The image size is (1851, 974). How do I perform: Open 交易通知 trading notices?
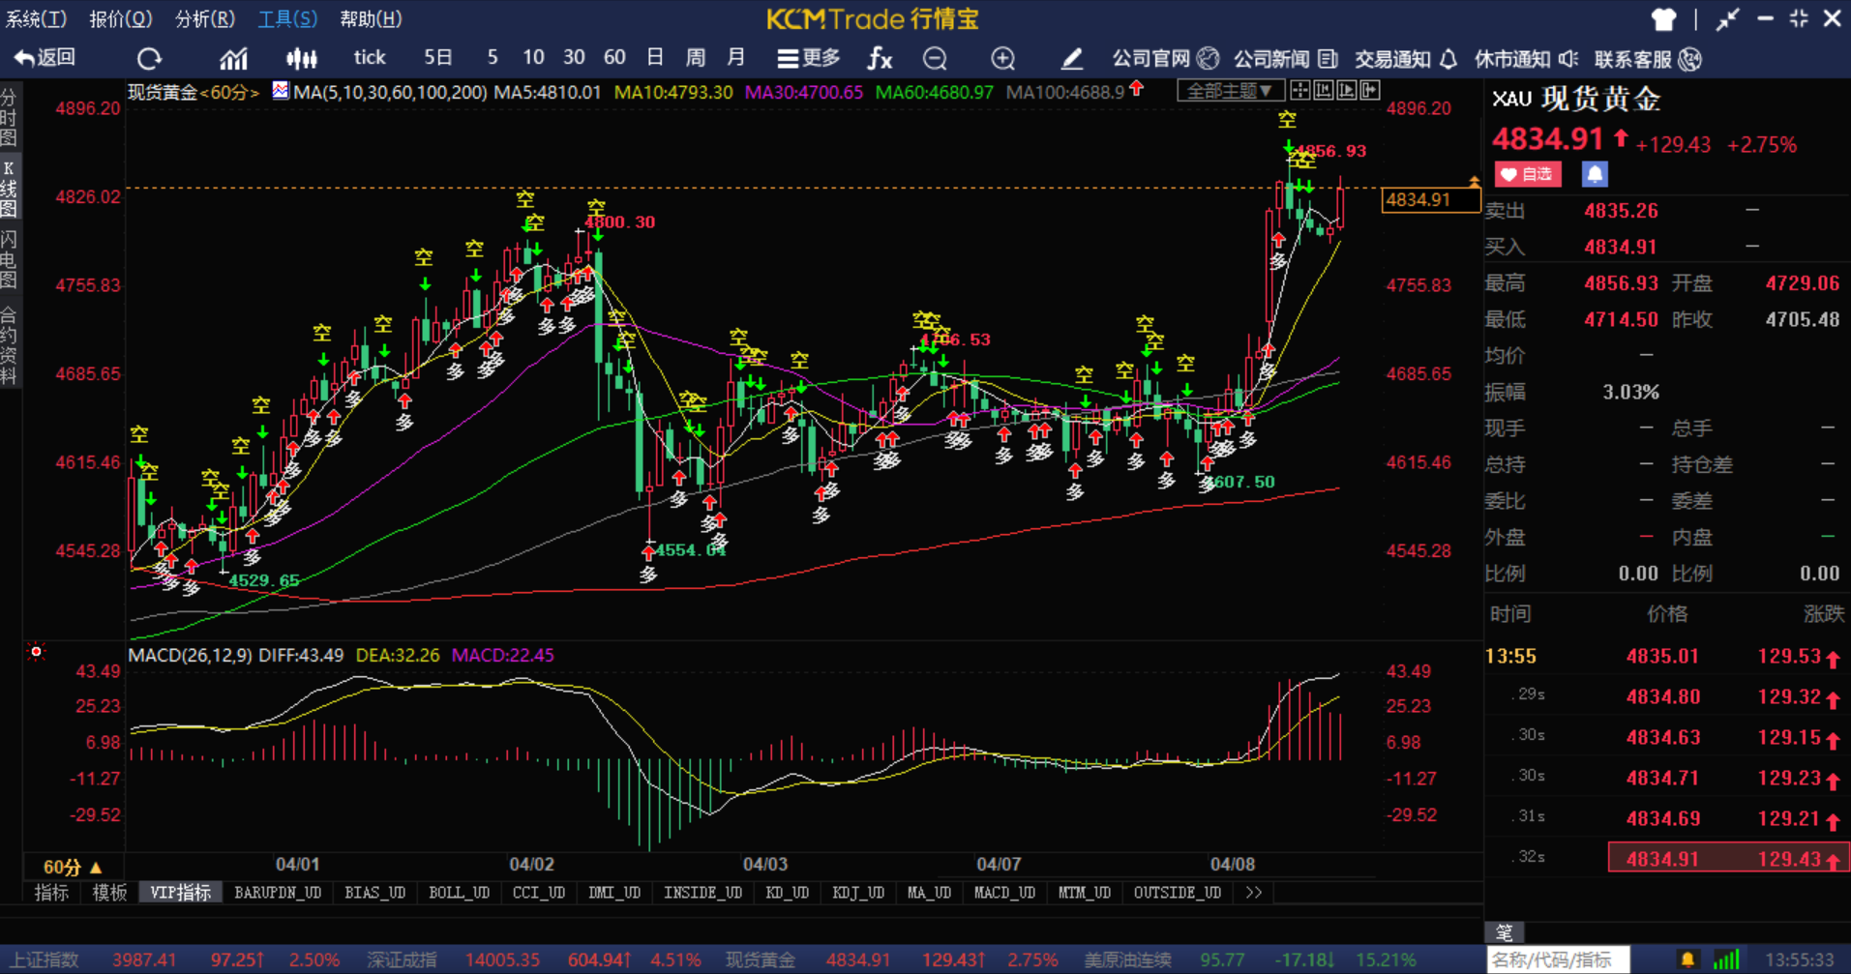click(x=1406, y=59)
